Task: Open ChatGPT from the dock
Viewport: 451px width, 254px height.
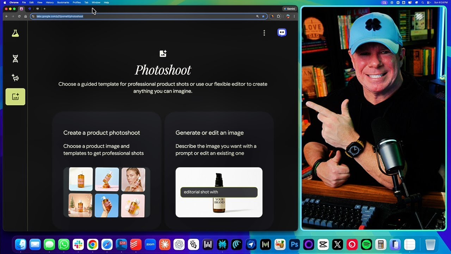Action: [179, 244]
